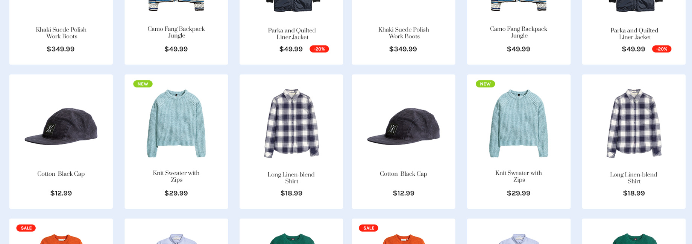Click the far-right -20% discount badge
The height and width of the screenshot is (244, 692).
tap(662, 49)
